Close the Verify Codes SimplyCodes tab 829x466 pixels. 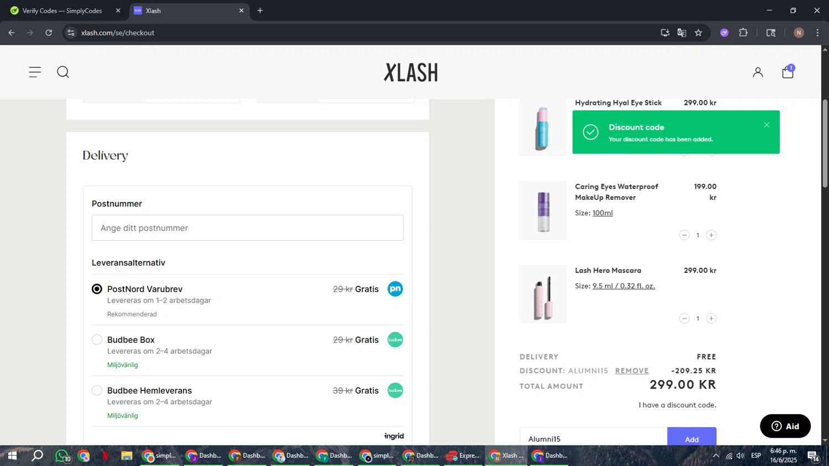(x=118, y=10)
